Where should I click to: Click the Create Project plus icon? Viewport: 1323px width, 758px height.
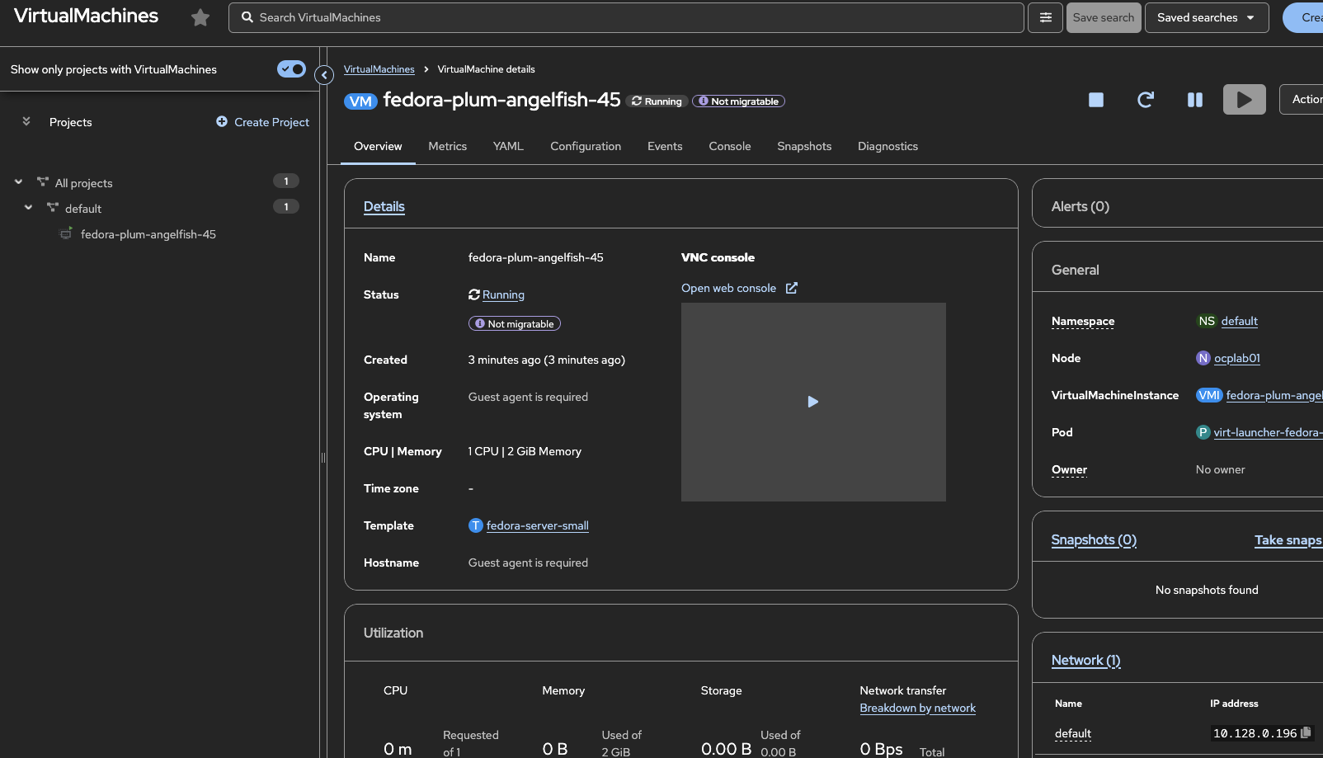pos(222,121)
